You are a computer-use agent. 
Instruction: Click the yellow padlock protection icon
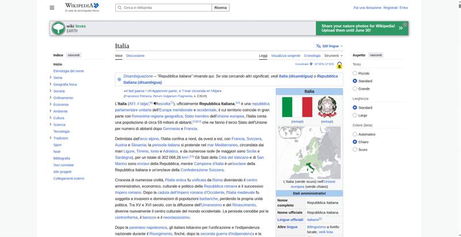click(x=339, y=65)
